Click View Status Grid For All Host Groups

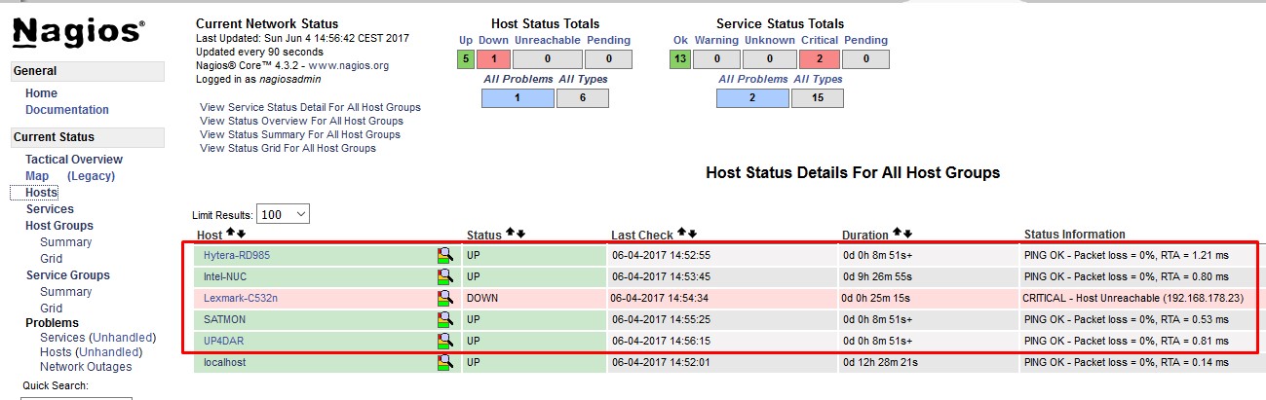click(x=288, y=148)
